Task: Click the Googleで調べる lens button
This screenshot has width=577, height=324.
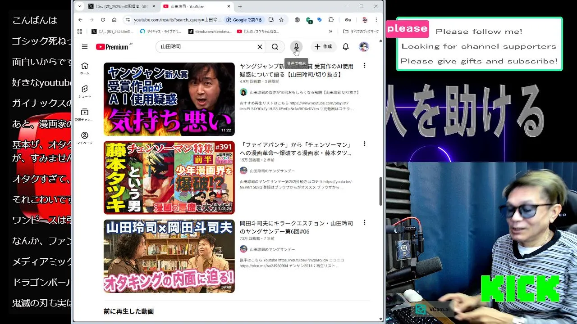Action: tap(244, 20)
